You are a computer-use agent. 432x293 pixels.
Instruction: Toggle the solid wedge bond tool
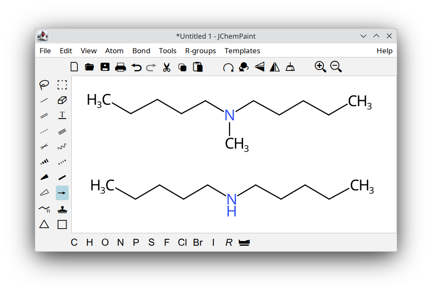click(44, 177)
